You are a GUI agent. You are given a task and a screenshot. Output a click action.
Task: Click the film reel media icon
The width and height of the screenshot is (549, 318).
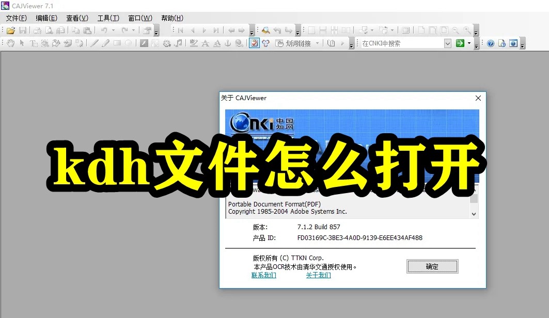tap(167, 43)
